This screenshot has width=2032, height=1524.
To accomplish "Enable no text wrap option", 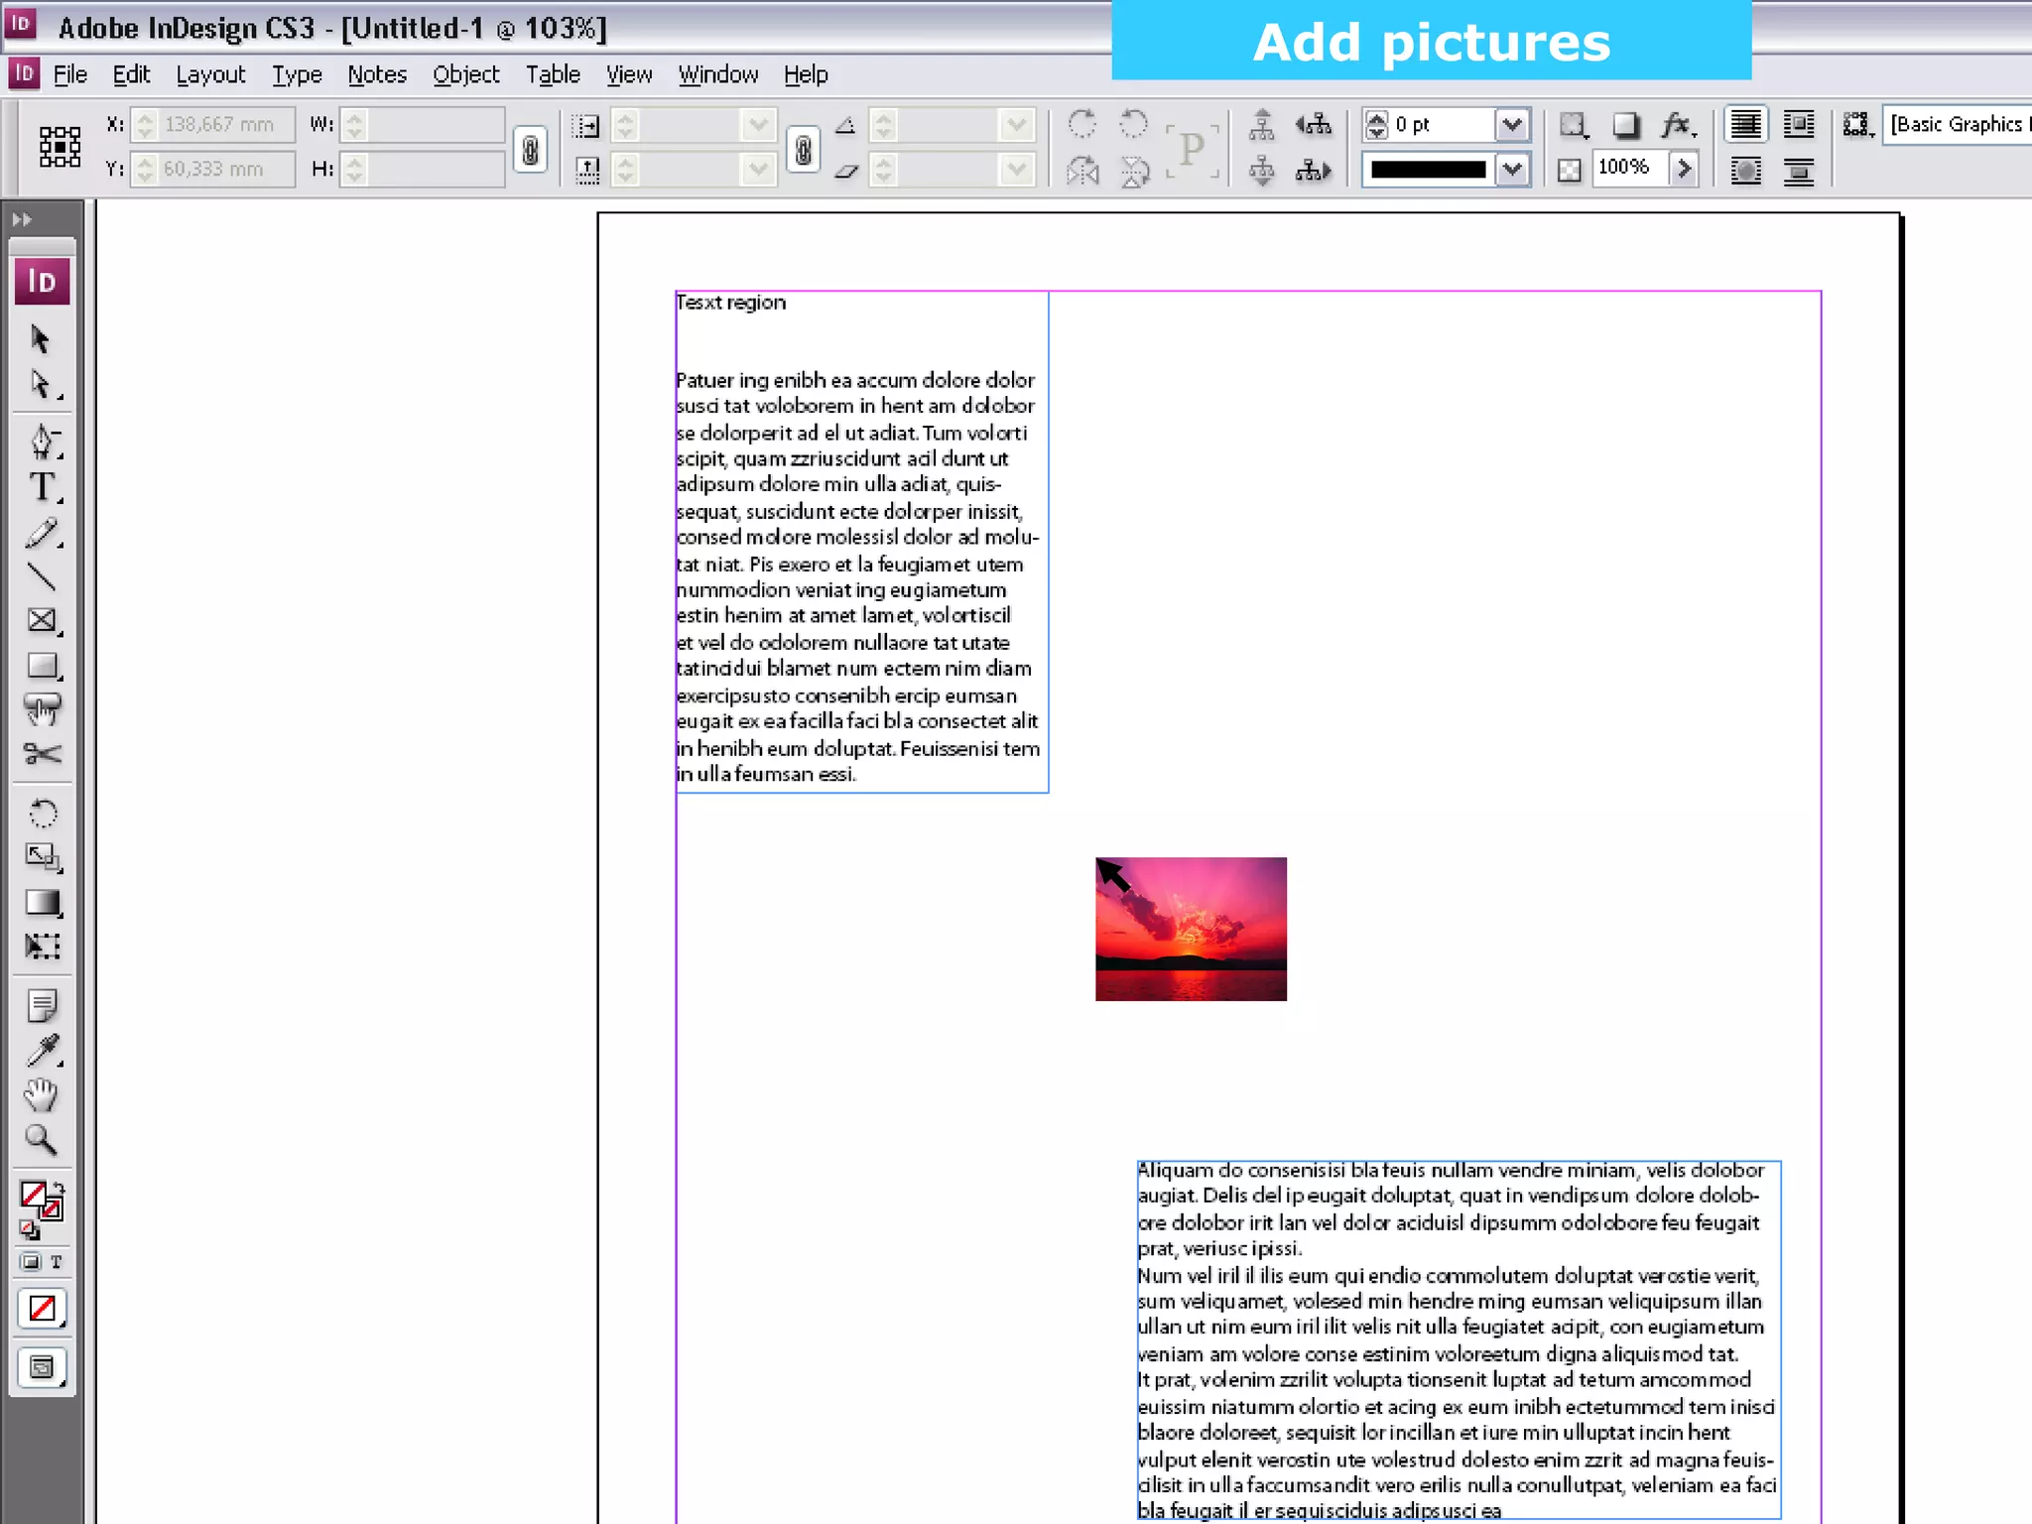I will coord(1745,125).
